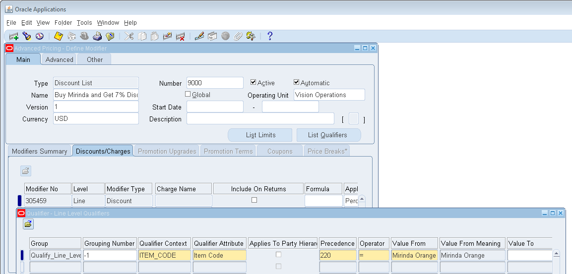Image resolution: width=572 pixels, height=274 pixels.
Task: Enable the Global checkbox
Action: tap(188, 94)
